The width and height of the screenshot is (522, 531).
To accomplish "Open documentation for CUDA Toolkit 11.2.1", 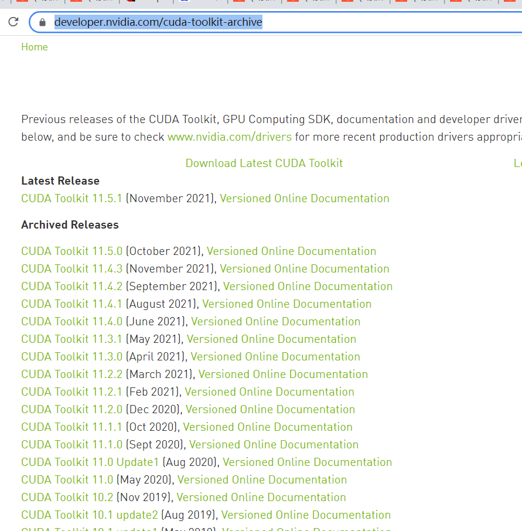I will pyautogui.click(x=269, y=392).
